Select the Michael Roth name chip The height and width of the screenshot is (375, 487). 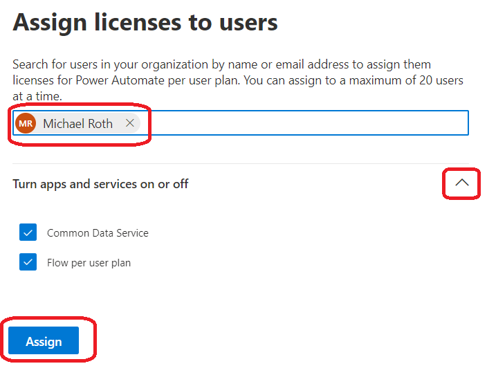[77, 123]
